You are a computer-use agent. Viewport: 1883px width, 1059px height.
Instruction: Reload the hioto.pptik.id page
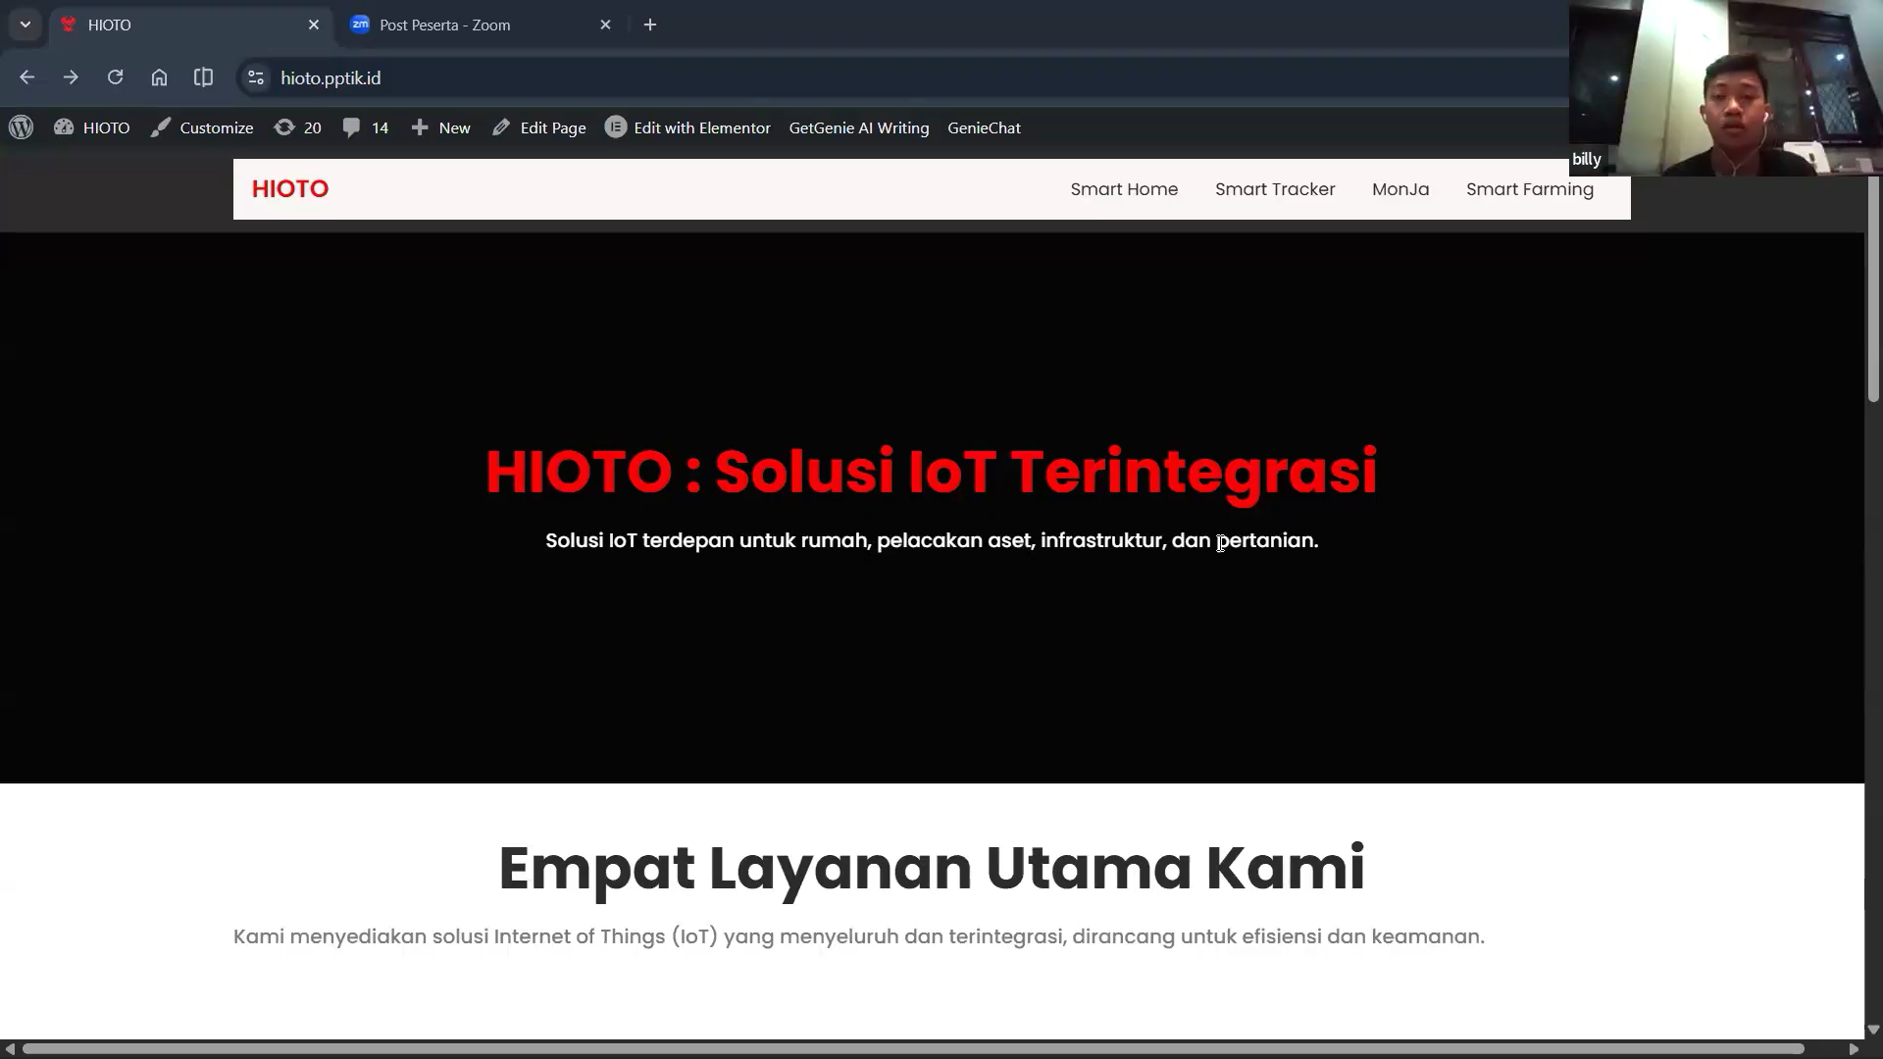[115, 77]
